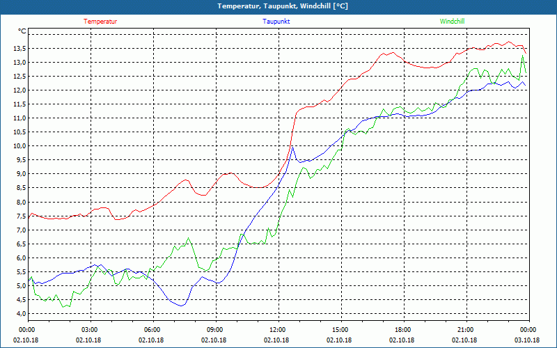Click the 15:00 time axis label
Screen dimensions: 557x348
(x=341, y=330)
